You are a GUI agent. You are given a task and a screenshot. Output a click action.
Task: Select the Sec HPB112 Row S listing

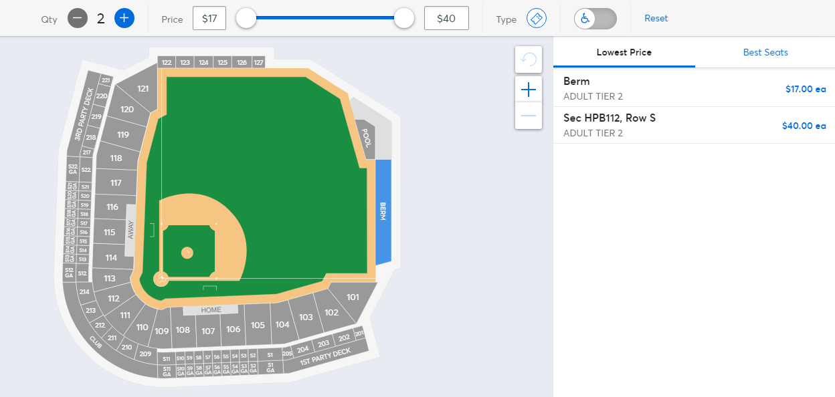coord(693,125)
